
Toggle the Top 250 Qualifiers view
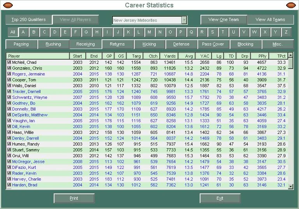pyautogui.click(x=28, y=19)
